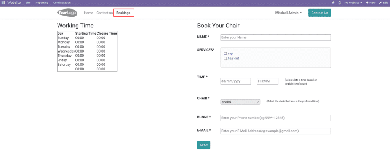Open the My Website switcher dropdown
The image size is (390, 158).
(353, 3)
